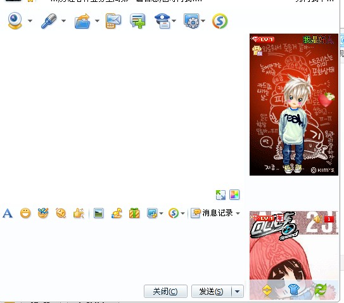
Task: Toggle the chat area expand arrows icon
Action: (220, 195)
